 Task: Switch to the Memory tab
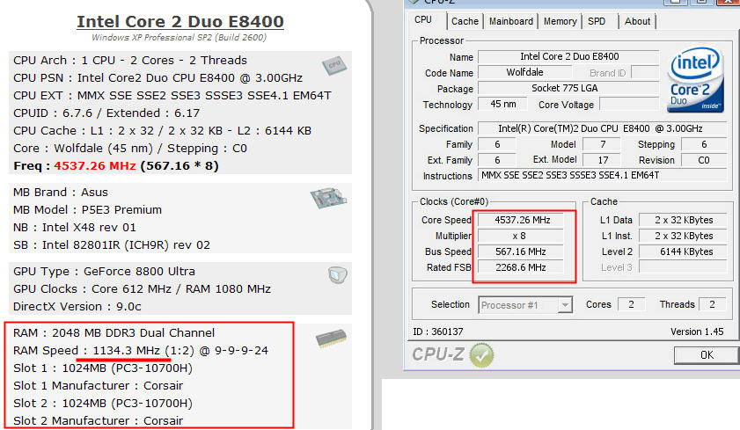tap(560, 21)
